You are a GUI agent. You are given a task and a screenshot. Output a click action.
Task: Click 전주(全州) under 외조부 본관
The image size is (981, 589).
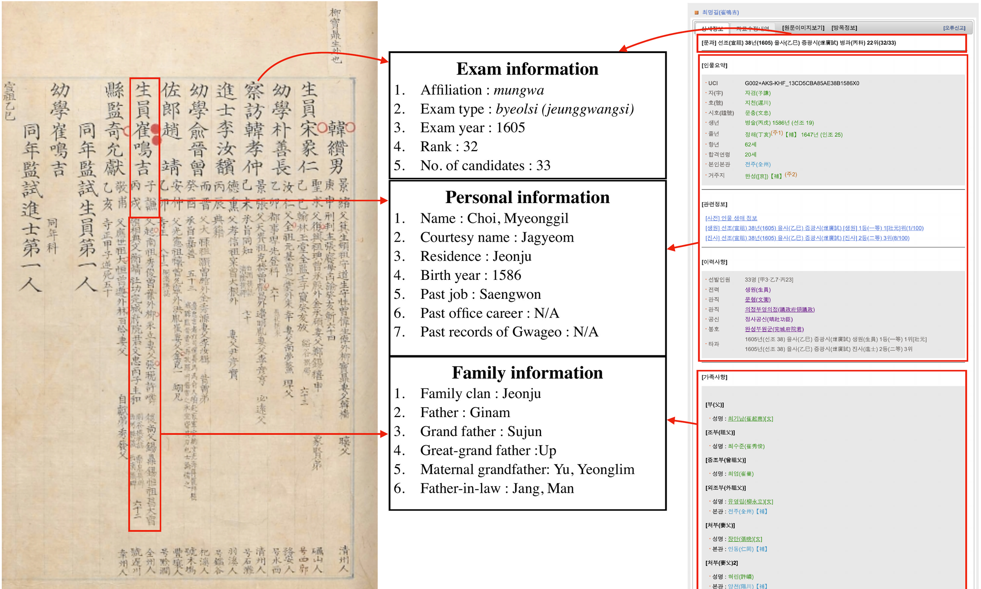[740, 511]
